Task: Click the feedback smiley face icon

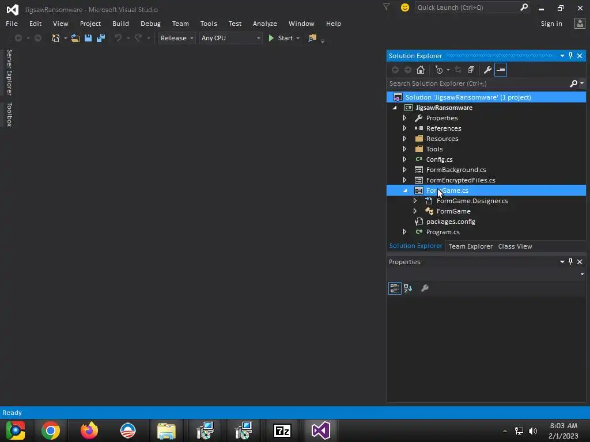Action: (x=405, y=7)
